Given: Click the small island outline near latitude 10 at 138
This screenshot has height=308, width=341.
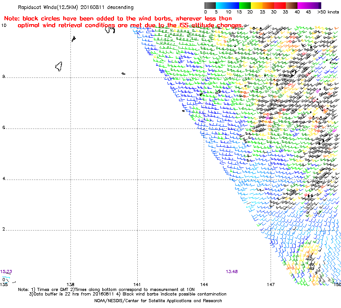Looking at the screenshot, I should click(74, 39).
